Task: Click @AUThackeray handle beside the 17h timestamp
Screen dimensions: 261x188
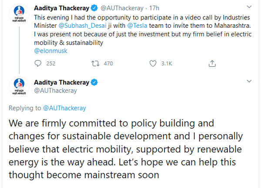Action: coord(120,8)
